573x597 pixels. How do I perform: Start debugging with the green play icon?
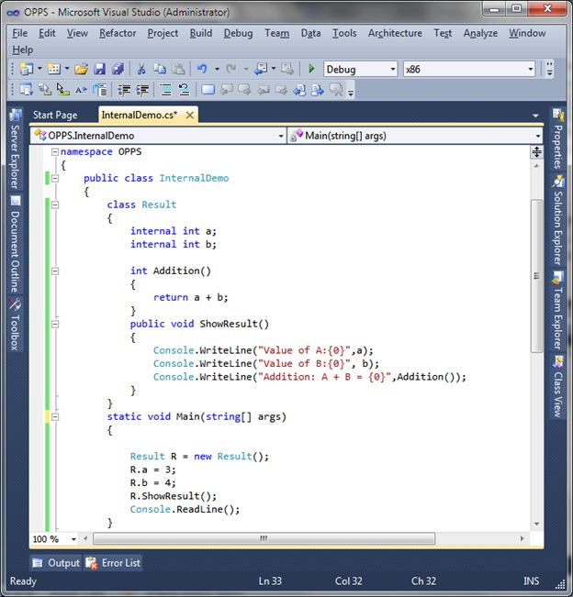tap(311, 69)
